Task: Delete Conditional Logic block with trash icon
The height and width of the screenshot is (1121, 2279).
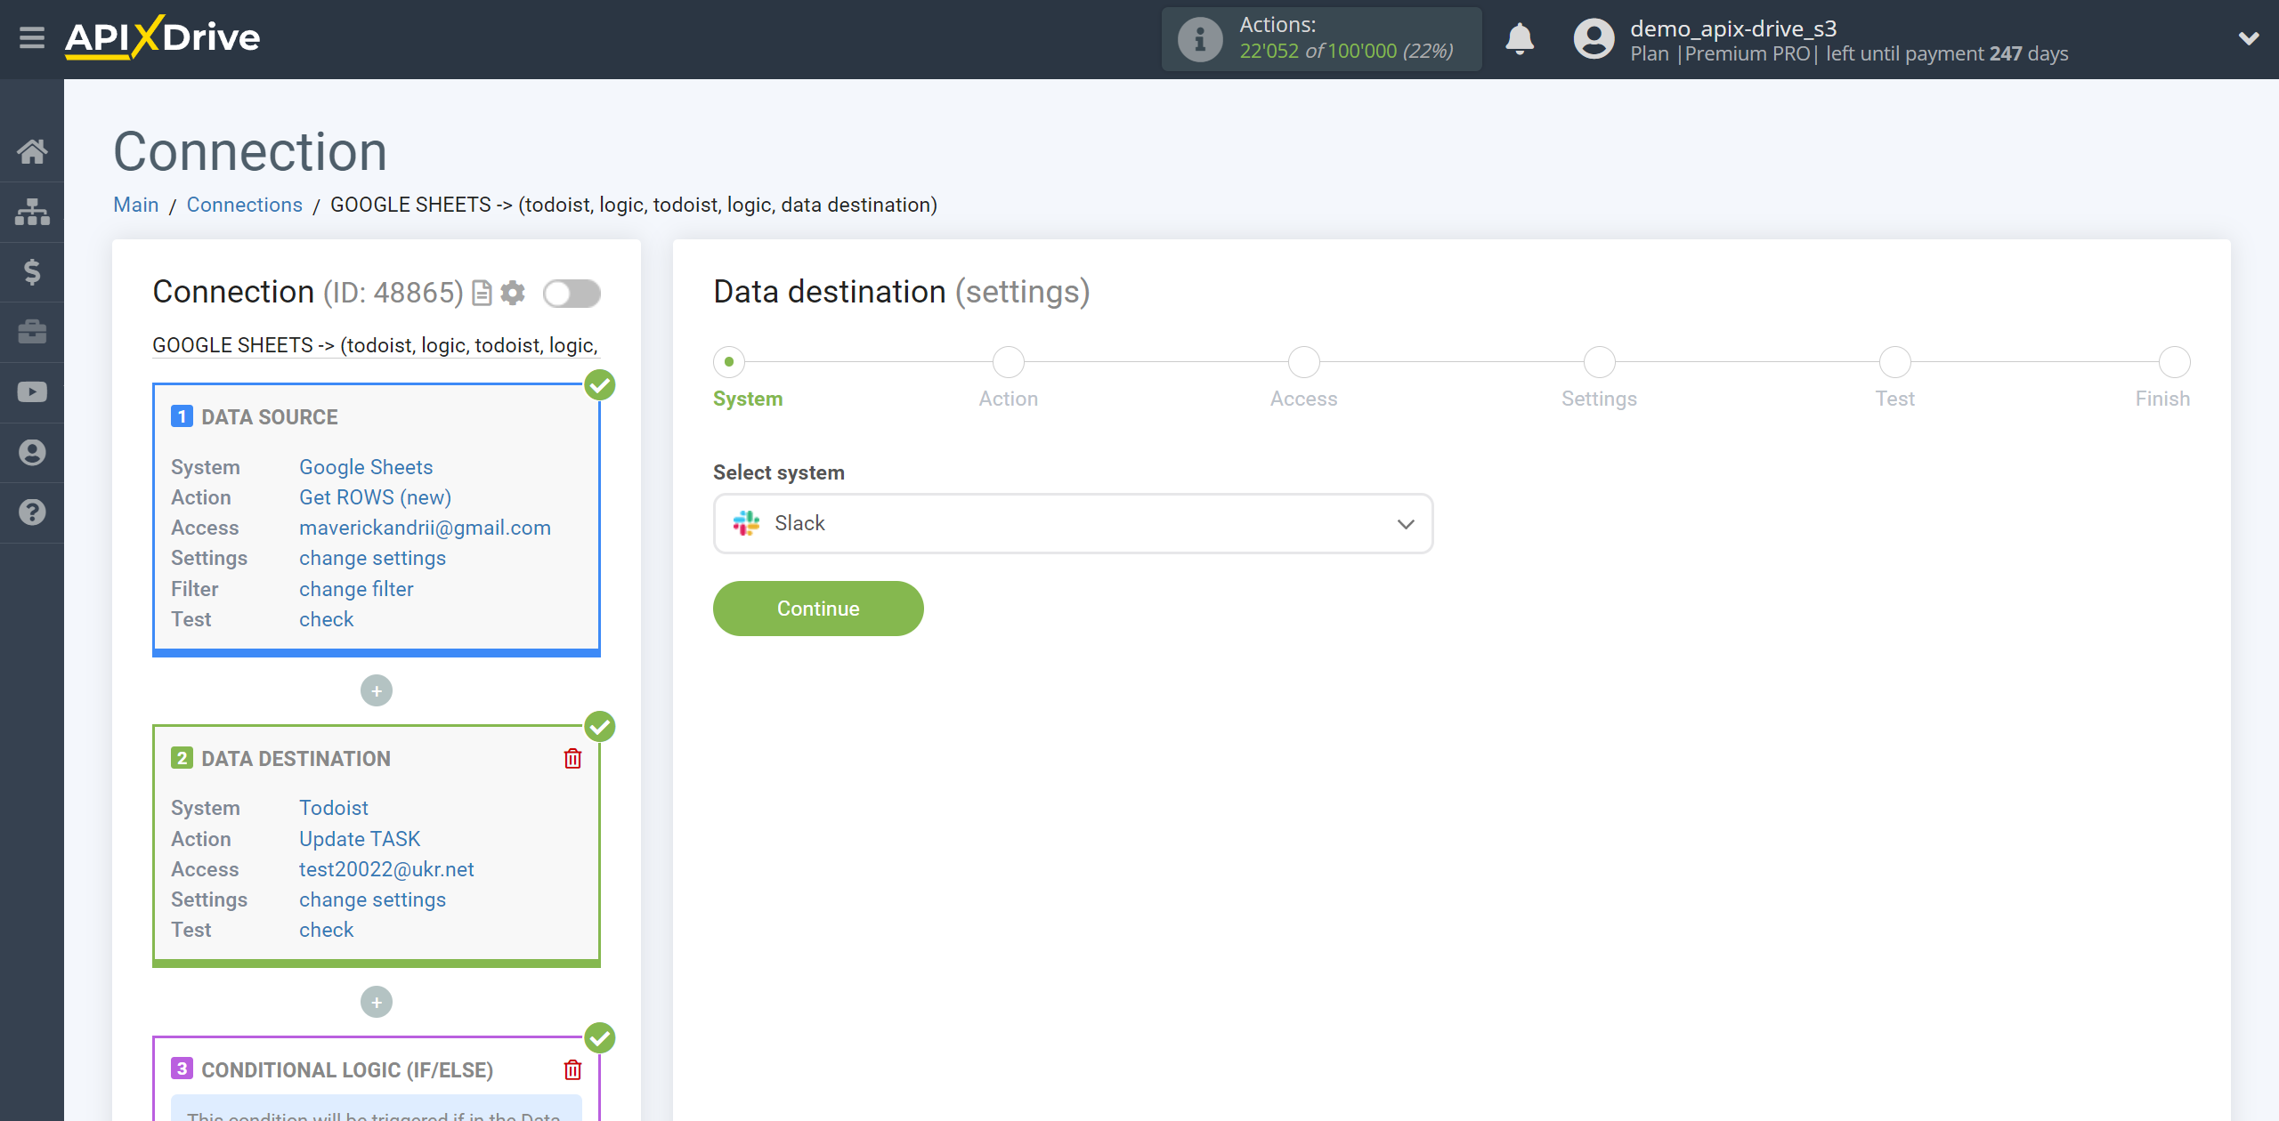Action: click(572, 1069)
